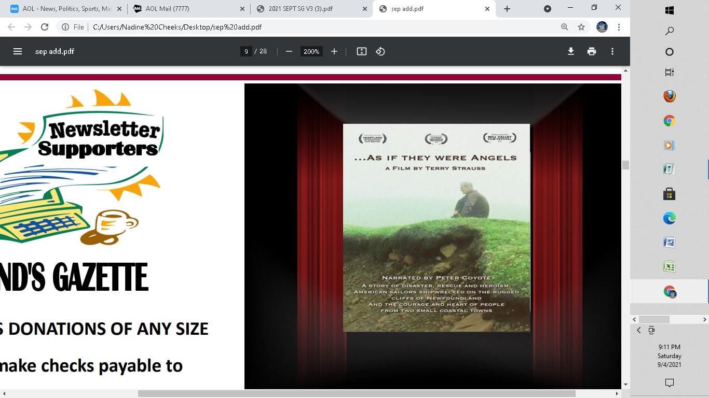Viewport: 709px width, 398px height.
Task: Open a new browser tab
Action: [x=507, y=9]
